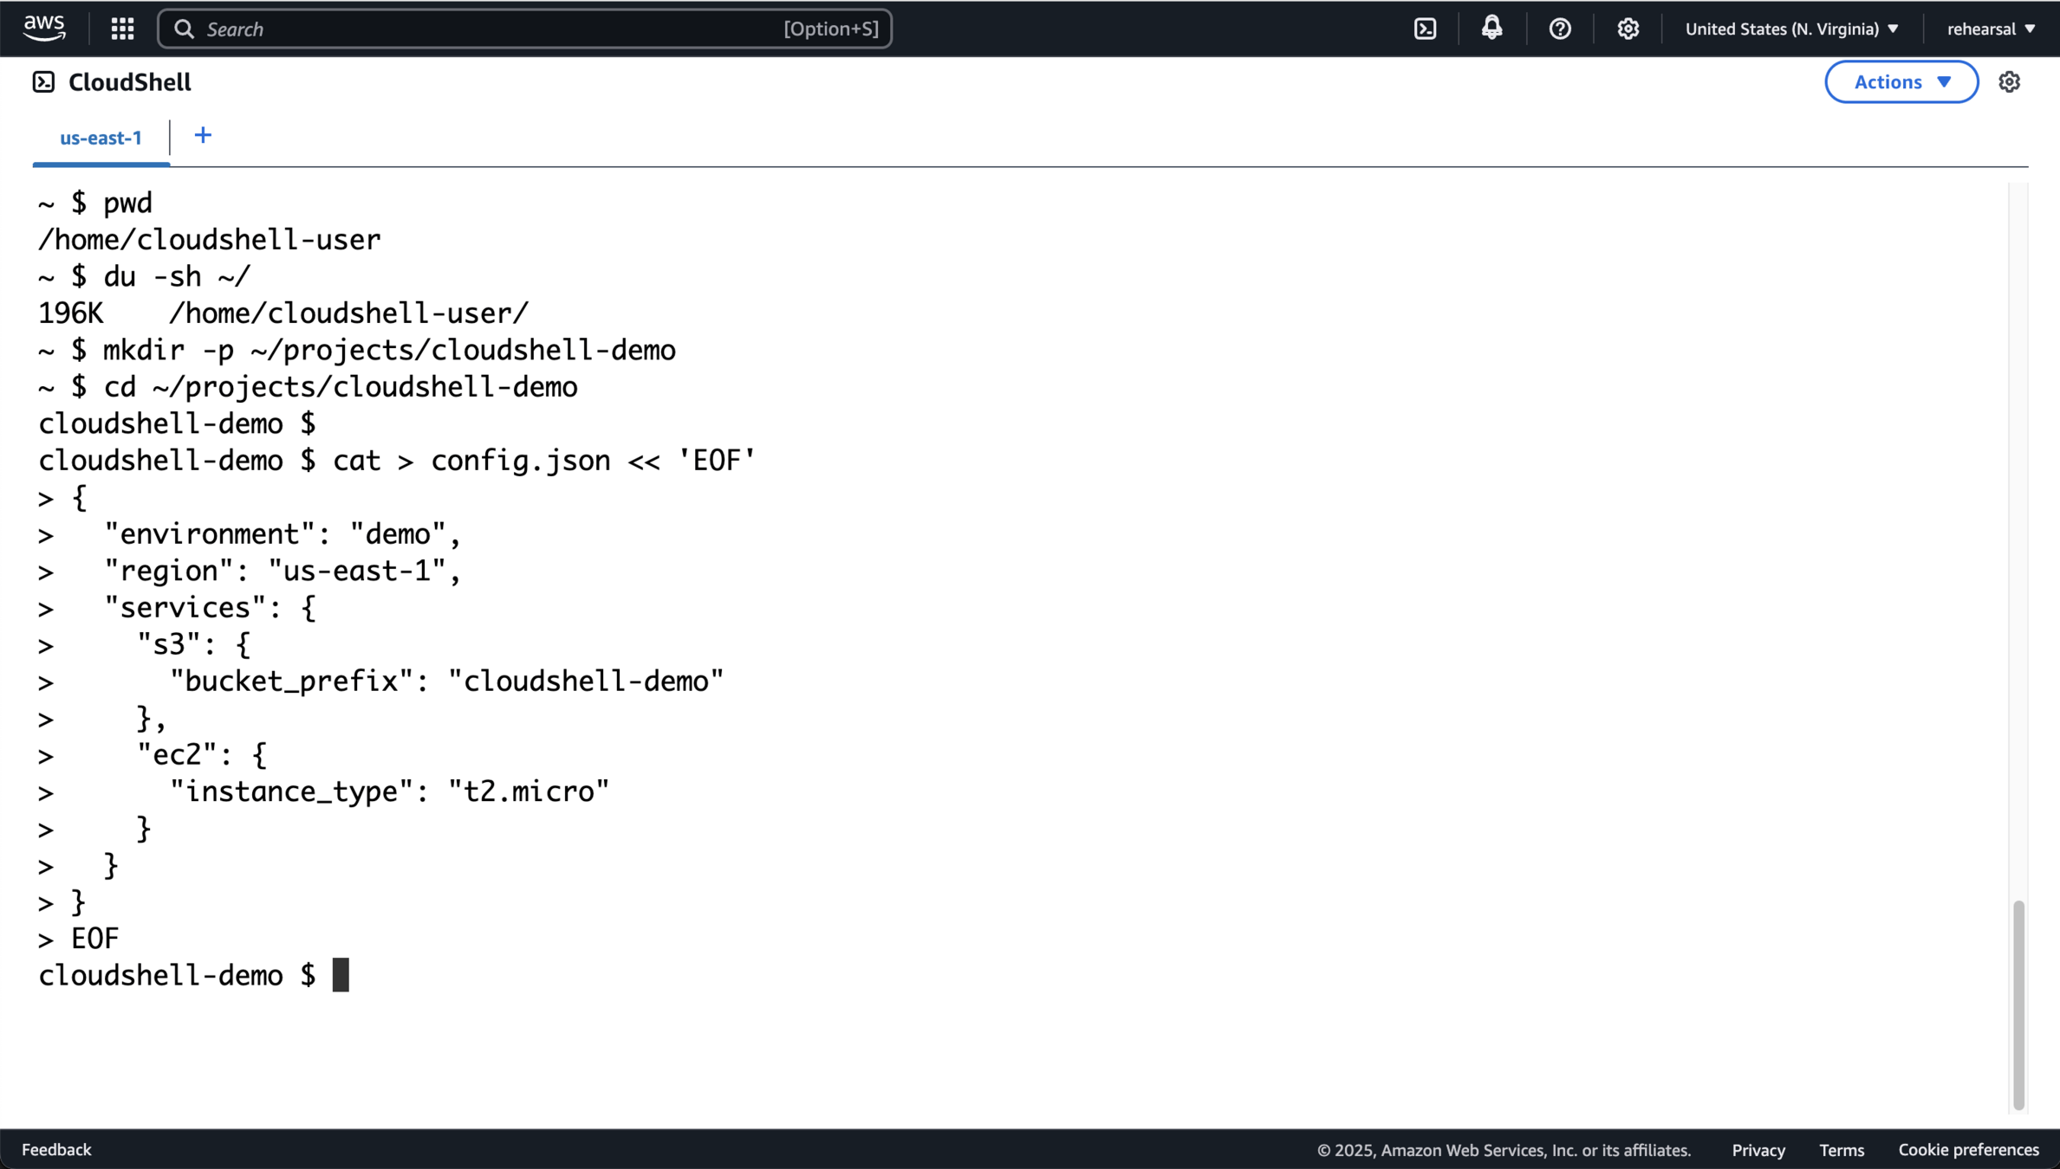Open the notifications bell icon
This screenshot has width=2060, height=1169.
click(1491, 29)
